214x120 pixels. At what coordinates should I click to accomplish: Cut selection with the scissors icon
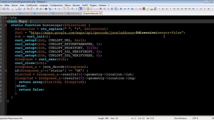tap(24, 9)
